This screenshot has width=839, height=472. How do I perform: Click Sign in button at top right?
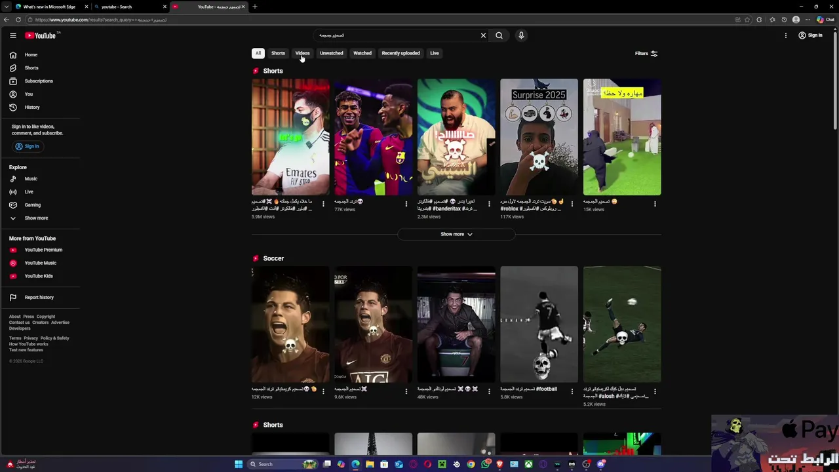811,35
